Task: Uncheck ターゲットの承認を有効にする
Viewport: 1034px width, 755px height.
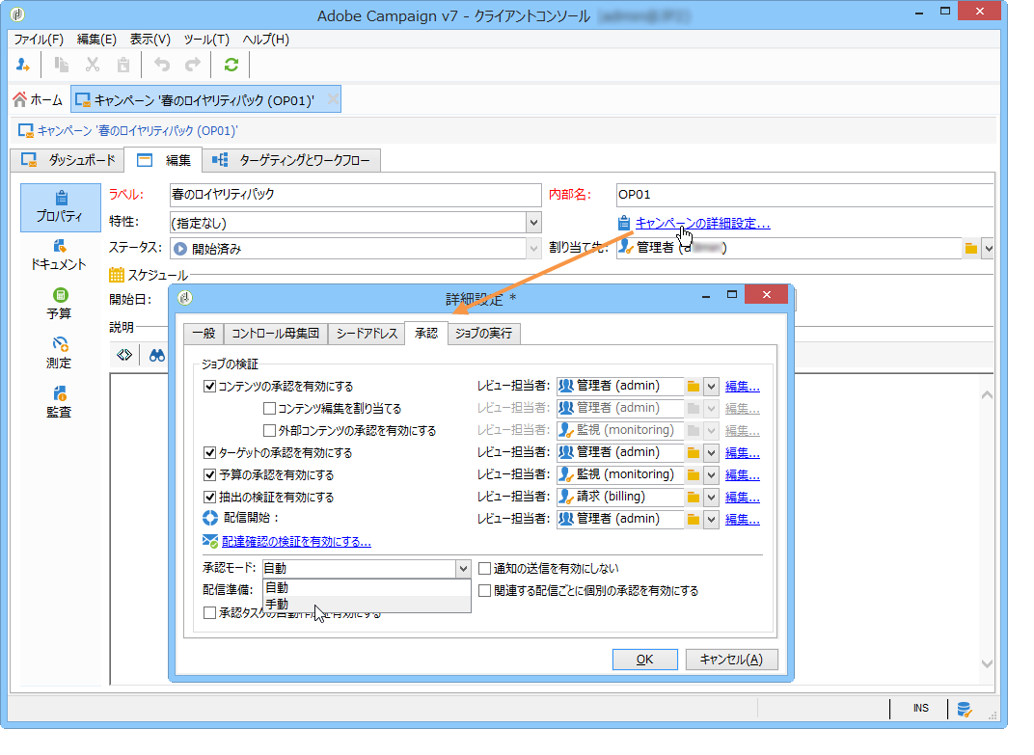Action: tap(209, 453)
